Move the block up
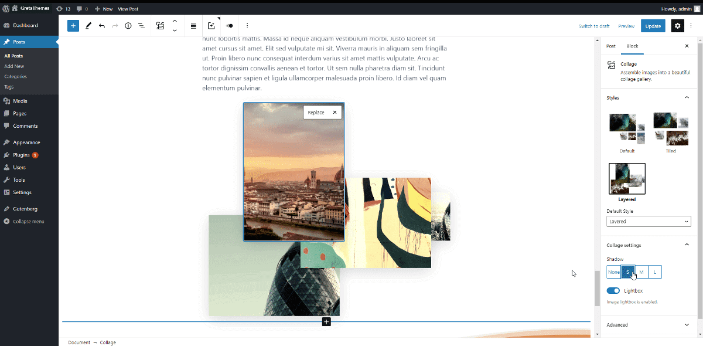This screenshot has width=703, height=346. (175, 21)
